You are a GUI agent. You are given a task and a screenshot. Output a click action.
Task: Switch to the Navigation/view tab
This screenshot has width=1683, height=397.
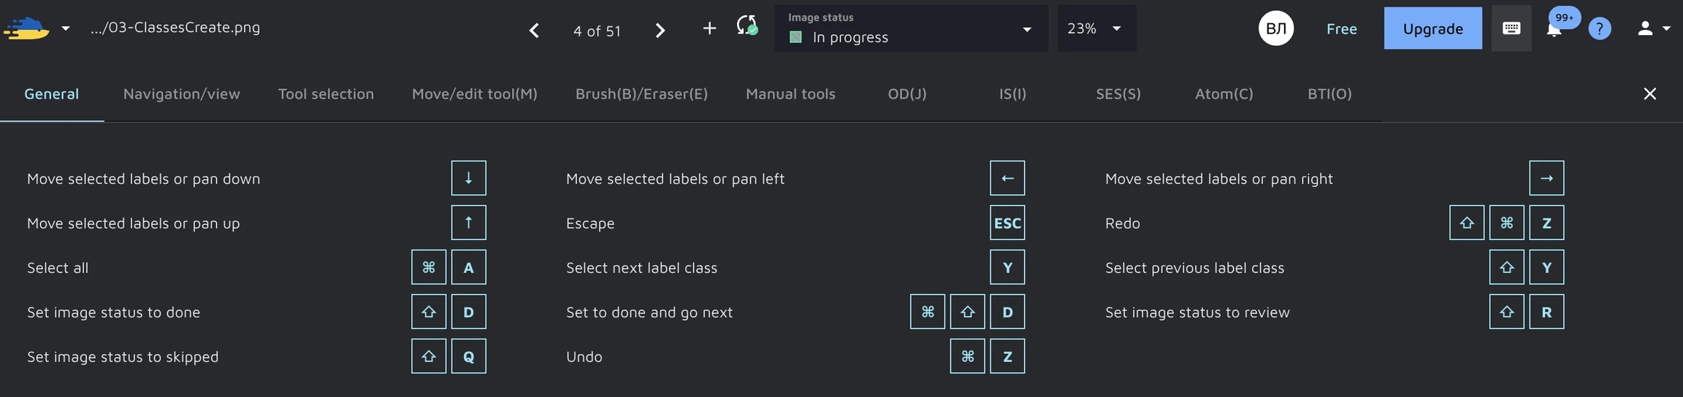click(181, 93)
